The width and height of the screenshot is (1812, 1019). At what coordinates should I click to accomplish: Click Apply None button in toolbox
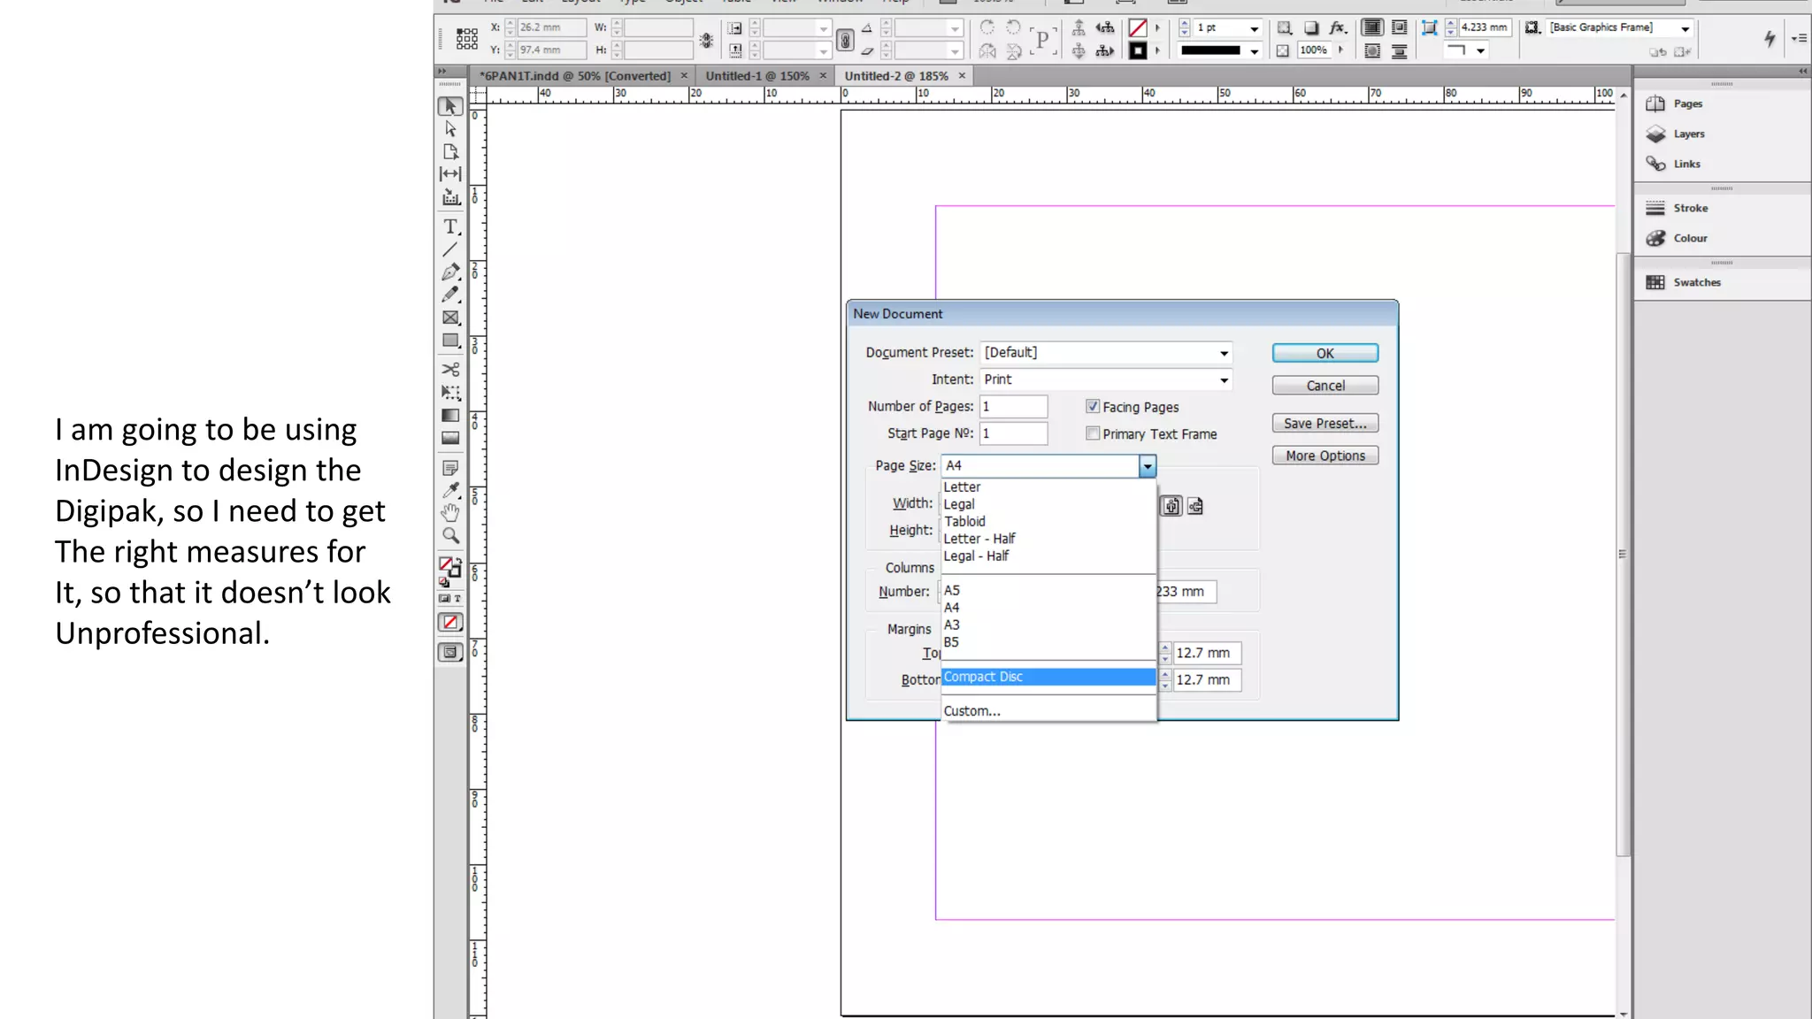click(x=450, y=622)
